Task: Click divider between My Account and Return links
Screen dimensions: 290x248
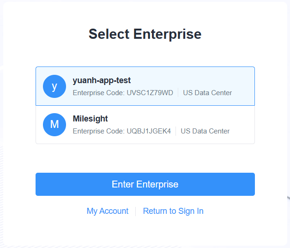Action: pyautogui.click(x=136, y=211)
